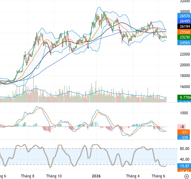Click the 1000 MACD scale label
191x179 pixels.
[184, 113]
